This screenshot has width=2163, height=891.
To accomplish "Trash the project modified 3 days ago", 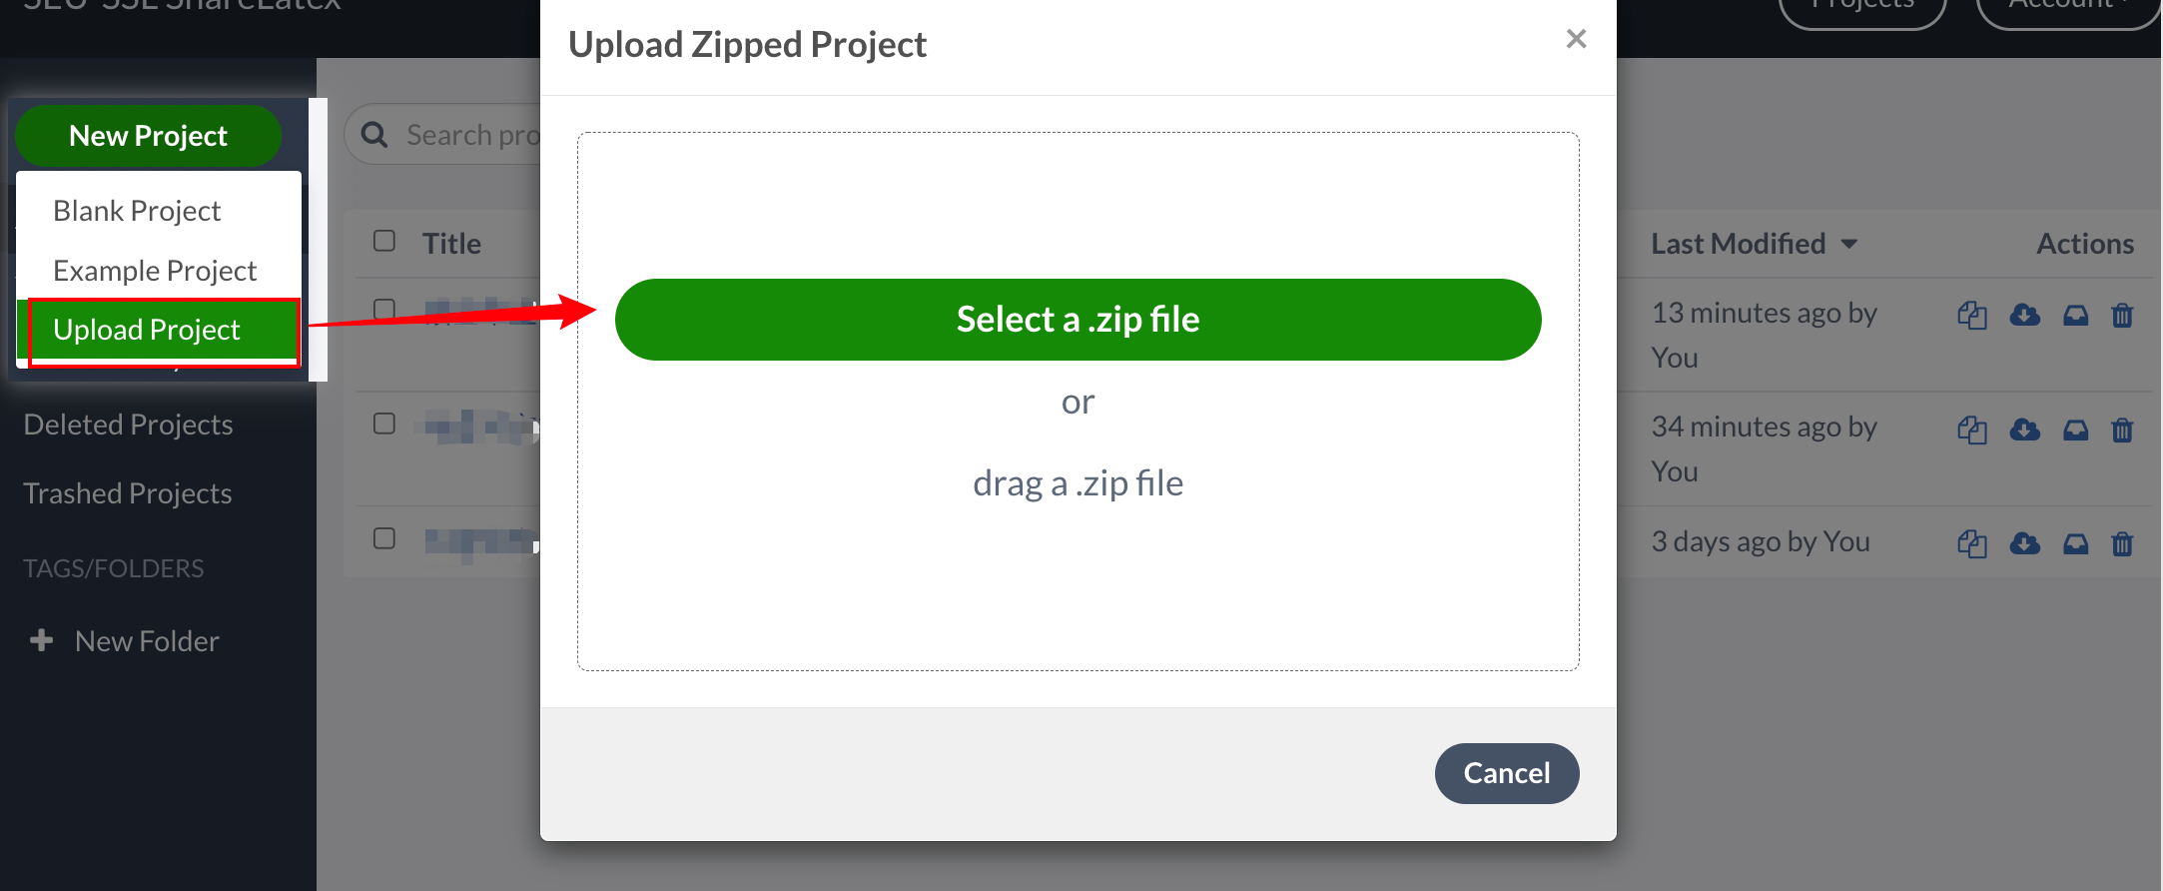I will 2122,543.
